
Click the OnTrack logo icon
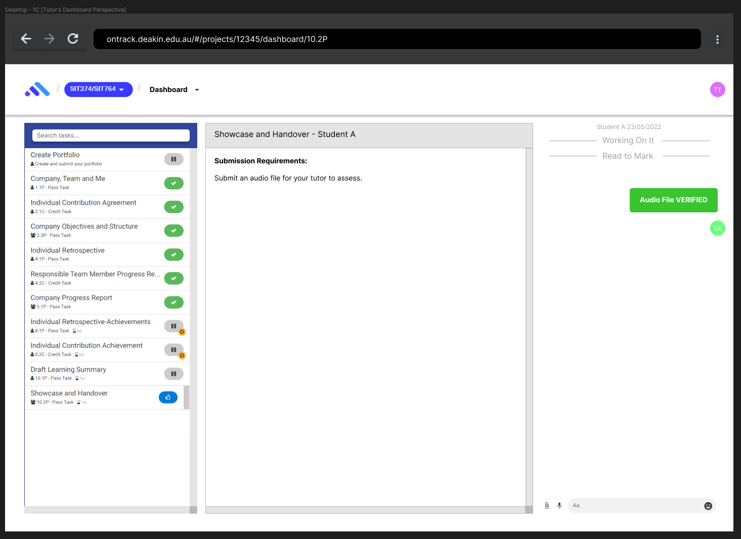coord(37,89)
